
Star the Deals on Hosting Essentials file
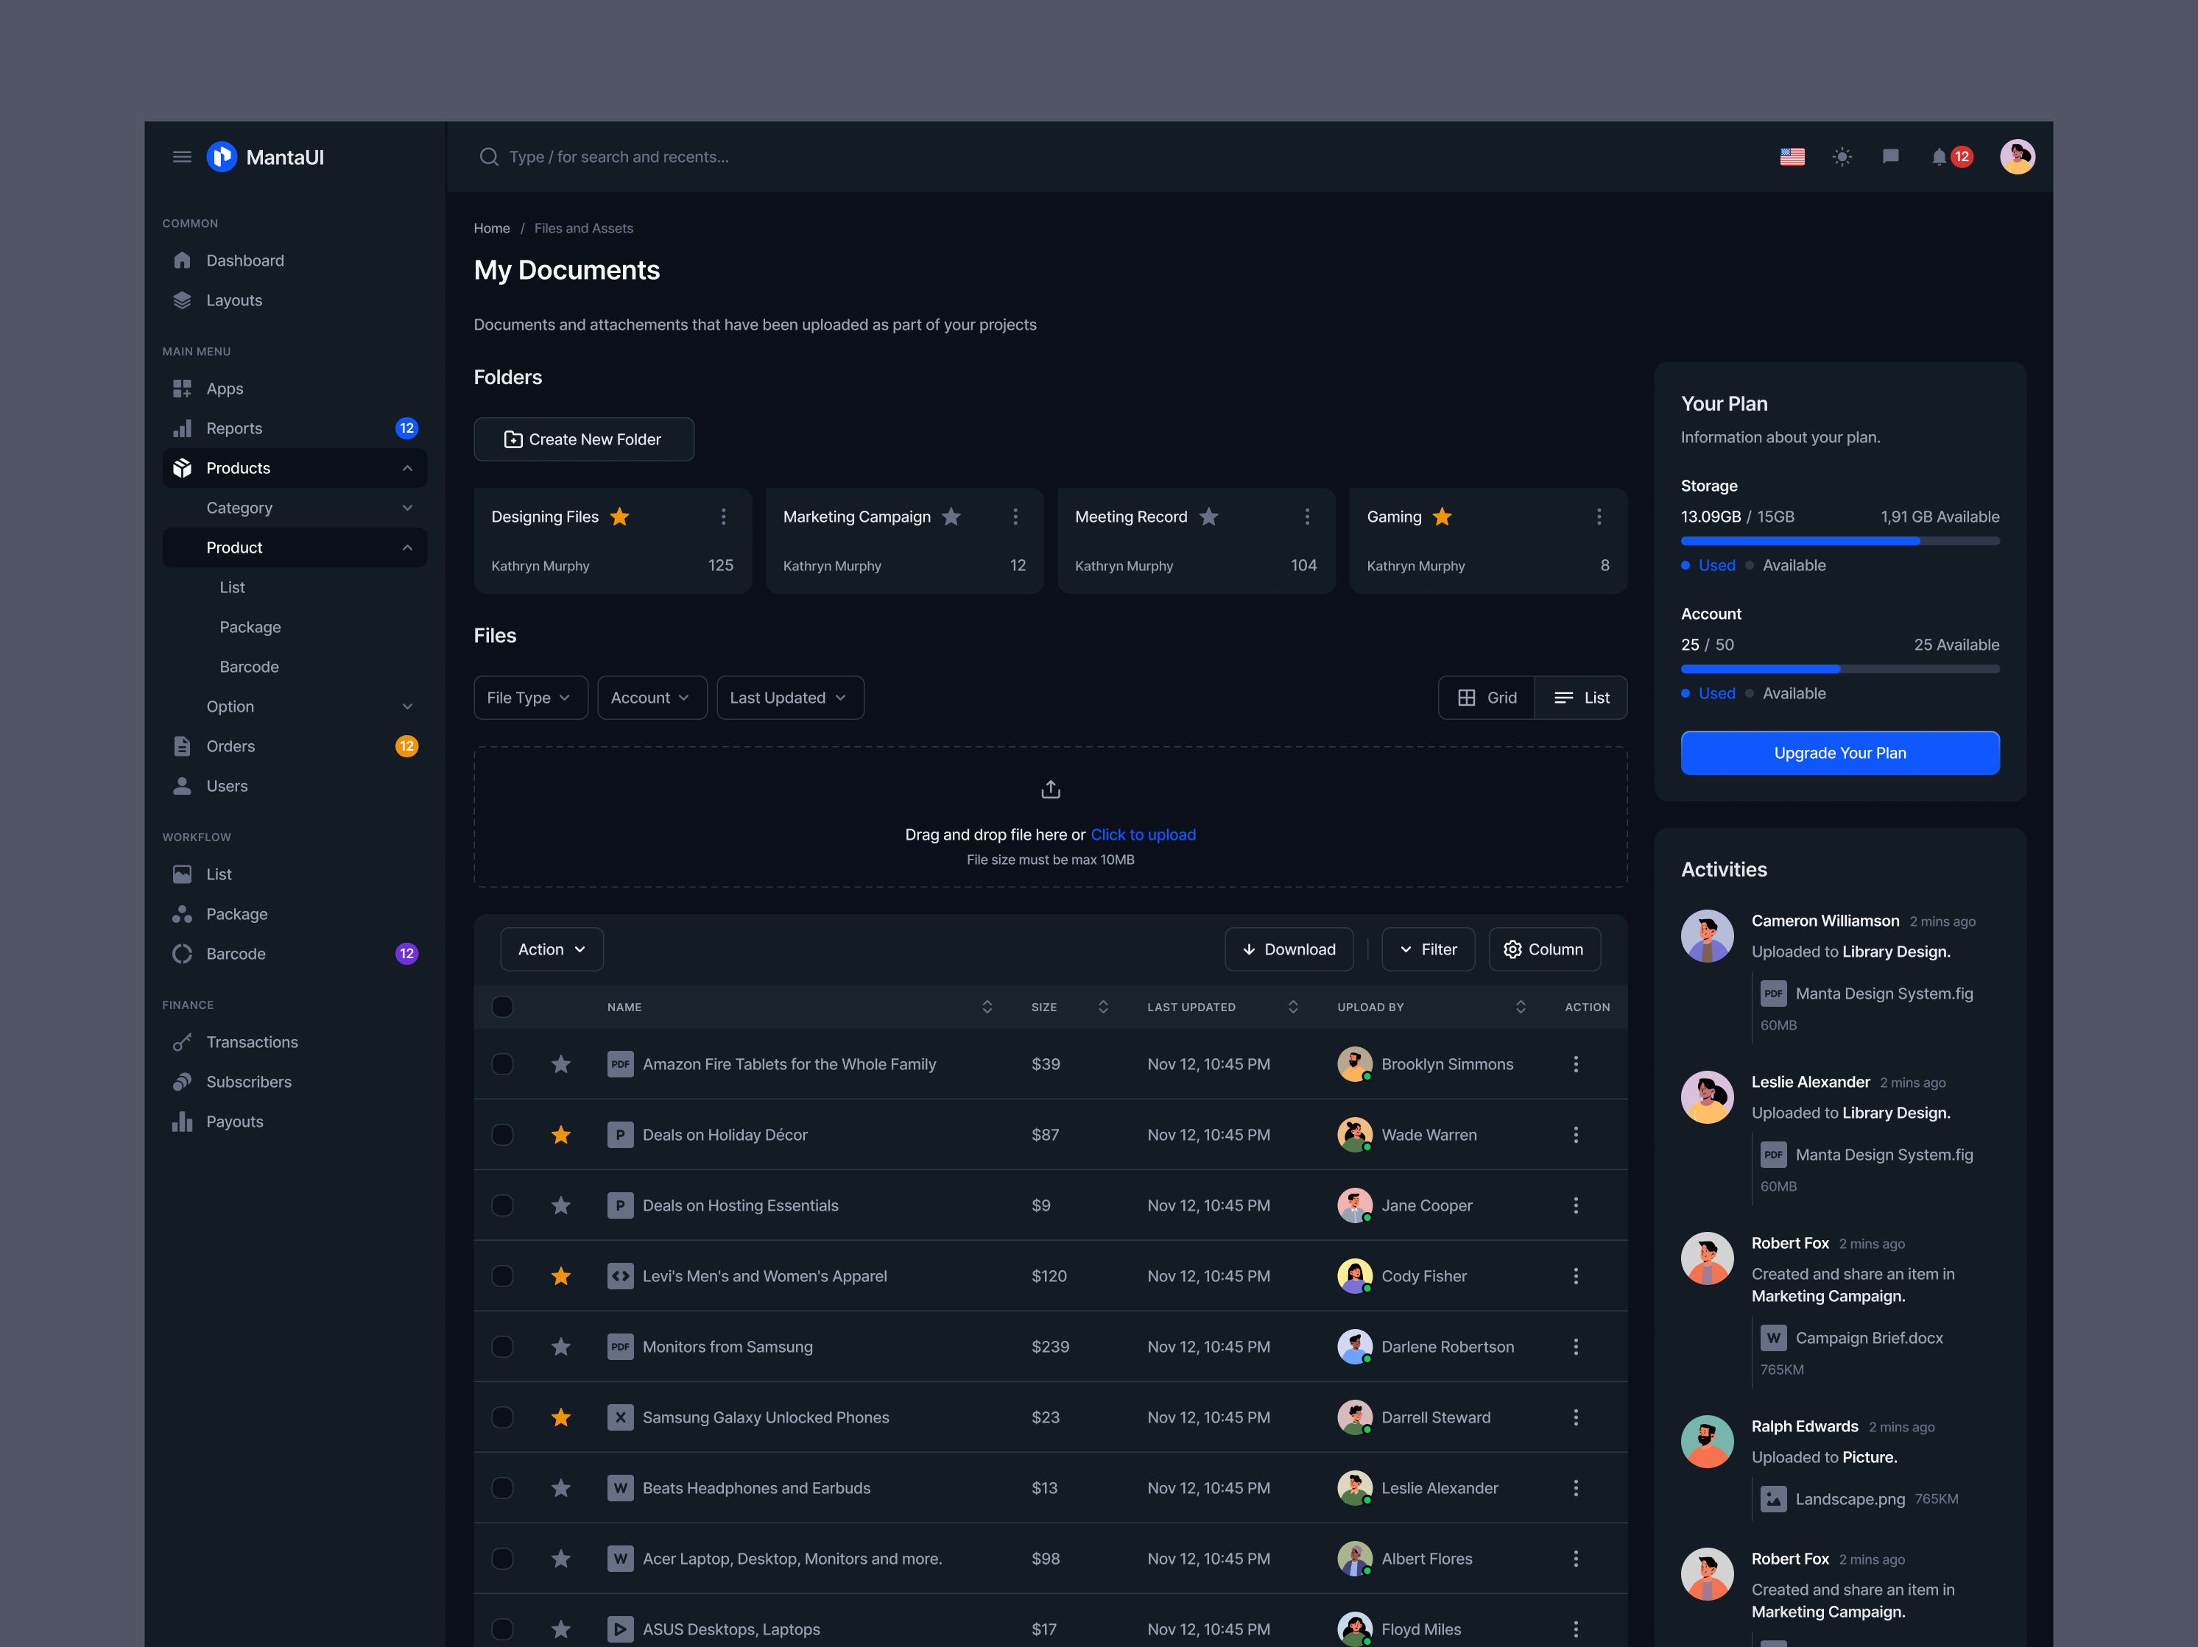point(561,1205)
